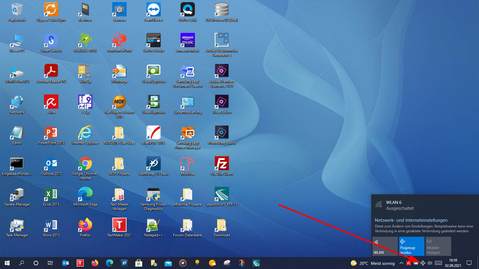Open the FileZilla Client desktop icon
This screenshot has width=479, height=269.
click(222, 164)
